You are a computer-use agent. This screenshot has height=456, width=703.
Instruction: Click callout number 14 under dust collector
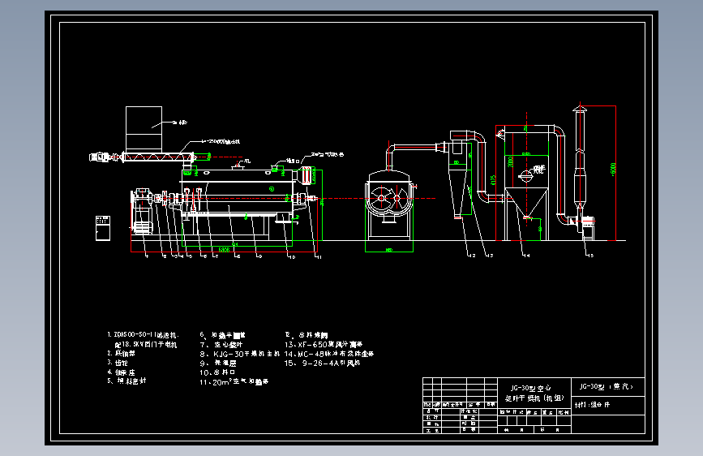(x=527, y=256)
